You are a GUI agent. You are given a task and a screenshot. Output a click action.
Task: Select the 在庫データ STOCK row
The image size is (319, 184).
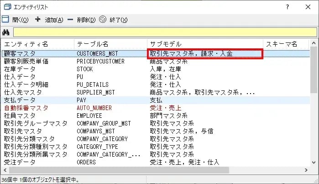tap(21, 69)
